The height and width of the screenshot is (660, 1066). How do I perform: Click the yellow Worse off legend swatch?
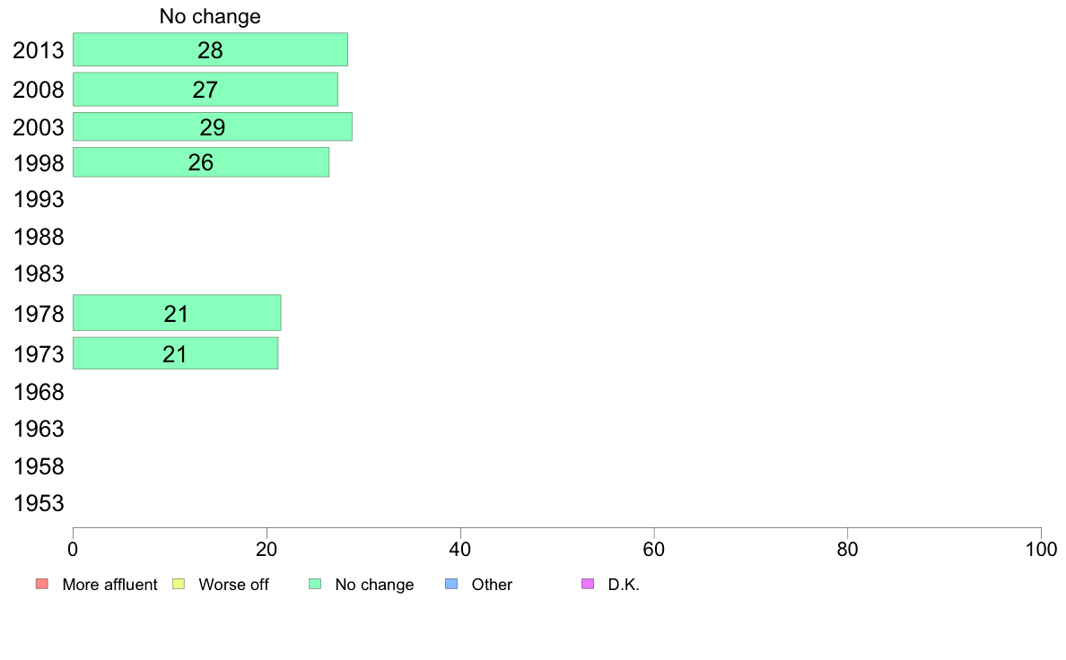[179, 584]
